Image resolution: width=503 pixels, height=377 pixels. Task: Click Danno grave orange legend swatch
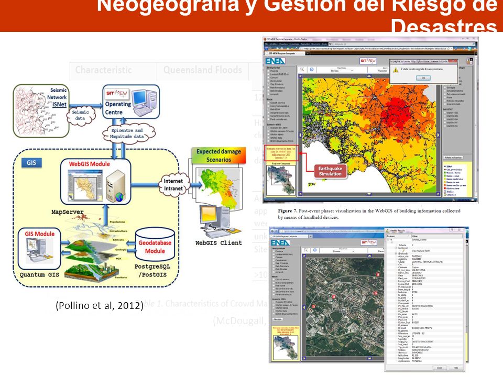[445, 182]
